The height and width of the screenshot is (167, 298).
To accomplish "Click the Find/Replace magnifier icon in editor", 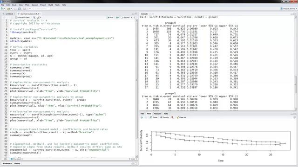I will pos(34,18).
